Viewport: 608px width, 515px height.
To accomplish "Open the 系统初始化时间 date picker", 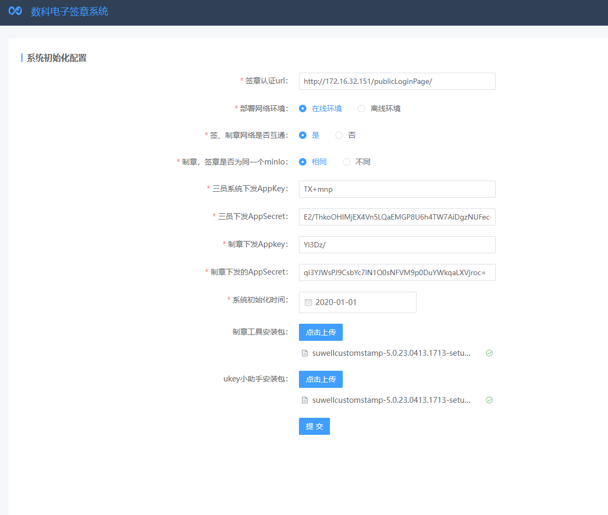I will (363, 302).
